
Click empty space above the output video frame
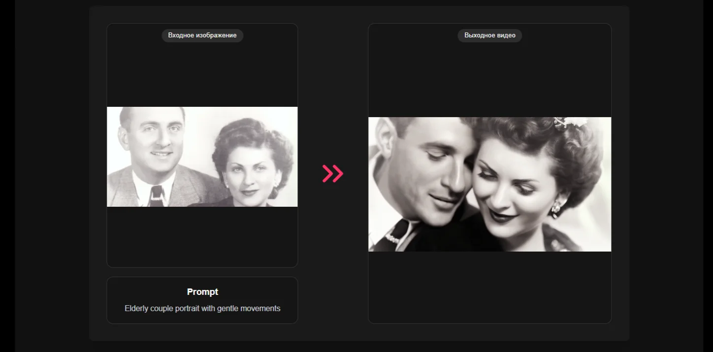click(489, 79)
